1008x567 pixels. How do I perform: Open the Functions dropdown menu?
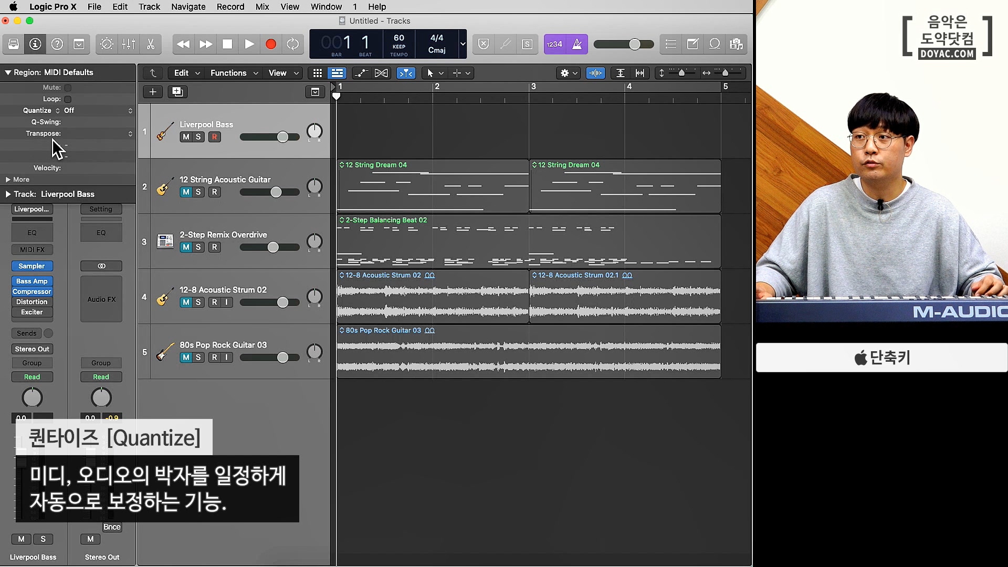tap(234, 73)
